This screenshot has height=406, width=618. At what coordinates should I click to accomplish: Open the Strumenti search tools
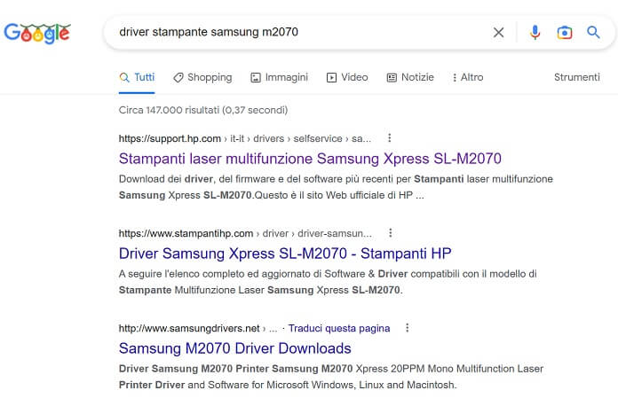coord(577,77)
